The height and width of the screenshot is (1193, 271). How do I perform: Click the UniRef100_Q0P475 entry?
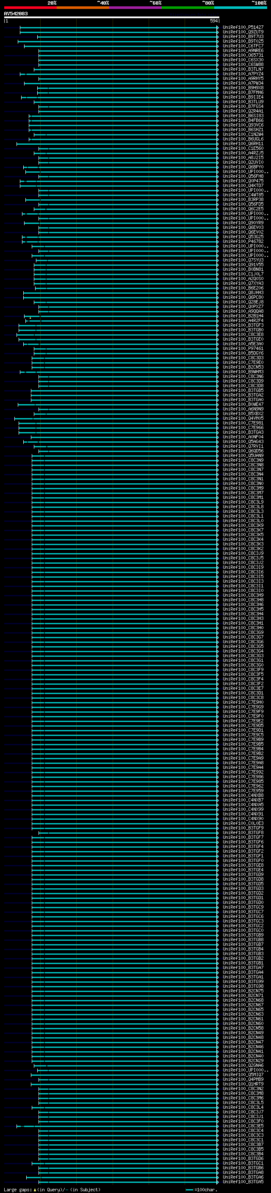point(243,181)
